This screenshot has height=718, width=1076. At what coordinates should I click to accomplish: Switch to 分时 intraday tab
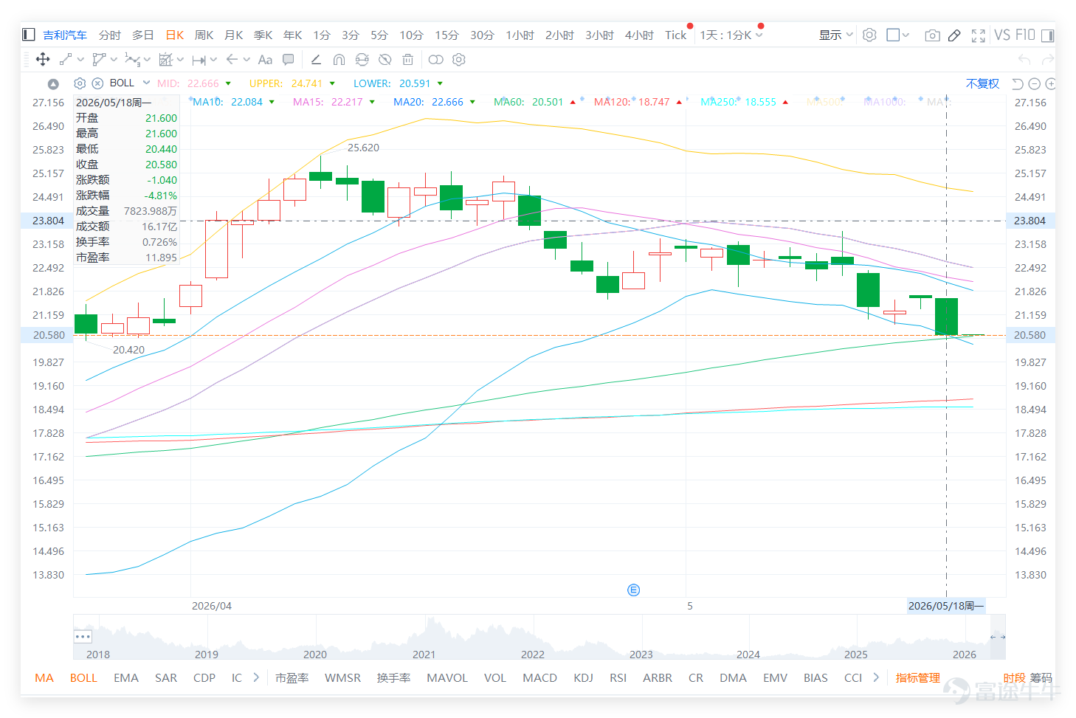109,35
